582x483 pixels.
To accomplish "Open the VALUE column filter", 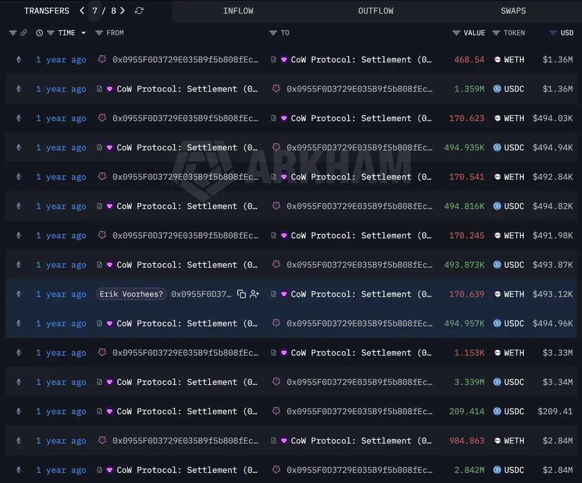I will [456, 33].
